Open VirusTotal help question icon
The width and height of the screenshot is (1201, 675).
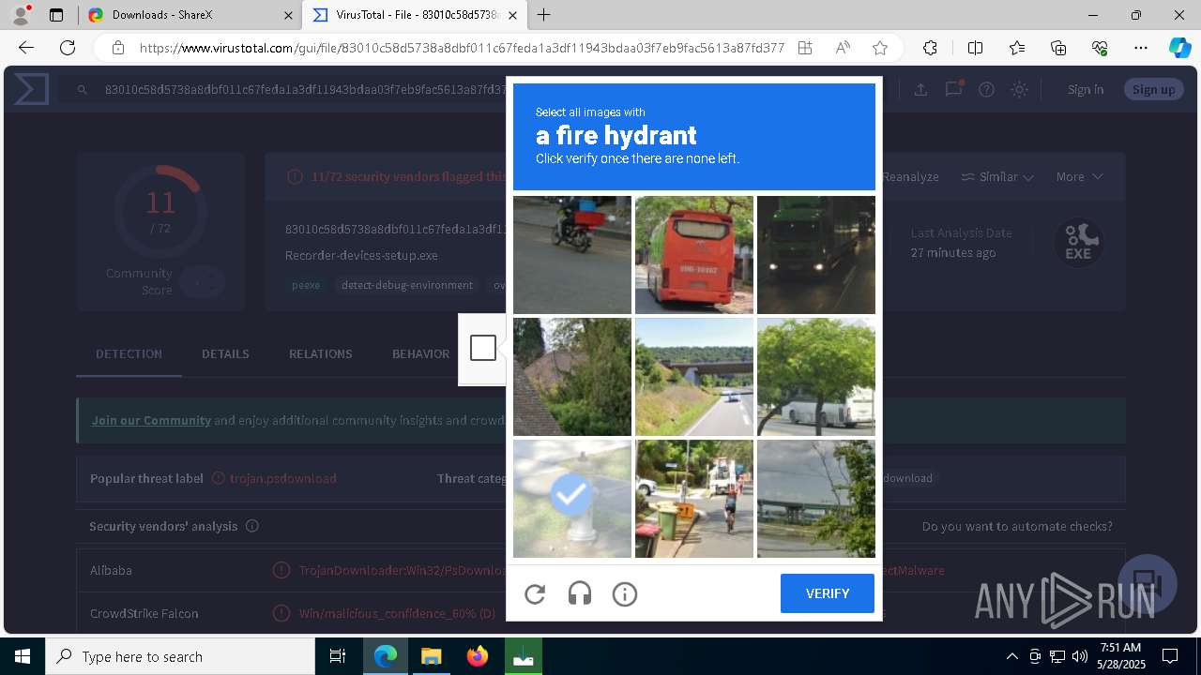[986, 90]
